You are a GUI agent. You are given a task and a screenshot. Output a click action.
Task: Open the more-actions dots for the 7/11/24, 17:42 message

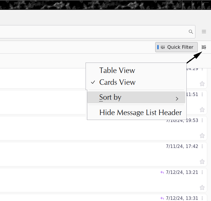click(202, 146)
